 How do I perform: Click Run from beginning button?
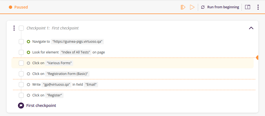(x=220, y=7)
